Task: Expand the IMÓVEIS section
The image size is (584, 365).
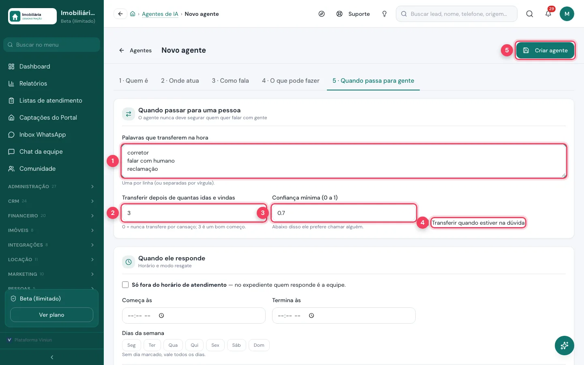Action: [52, 230]
